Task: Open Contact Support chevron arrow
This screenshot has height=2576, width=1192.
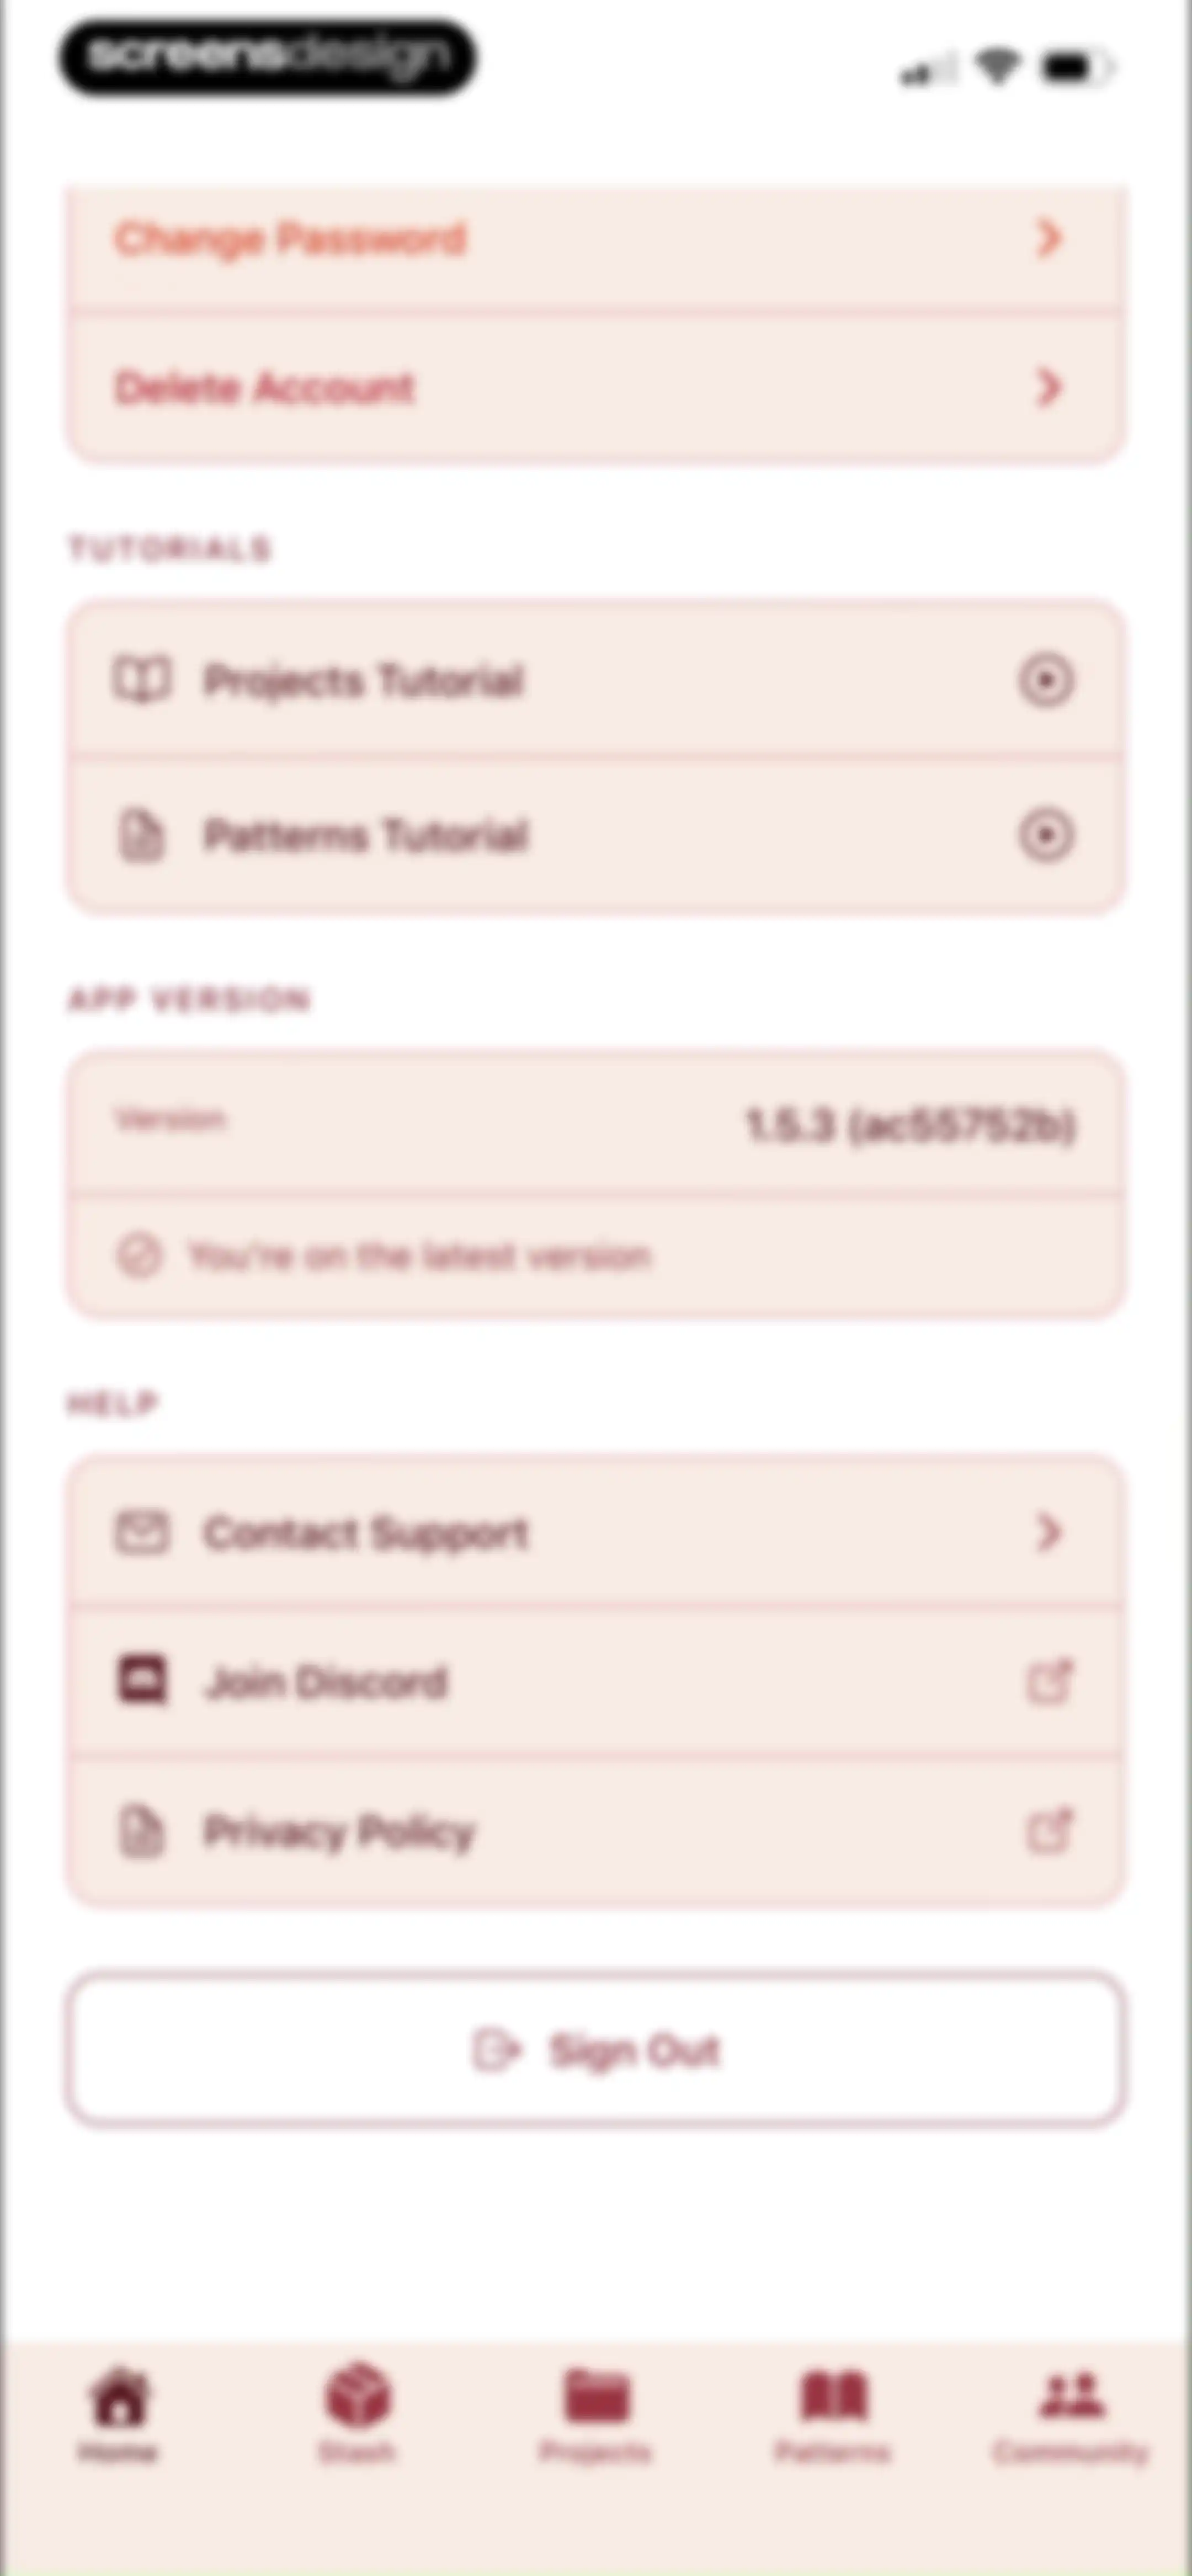Action: (x=1048, y=1532)
